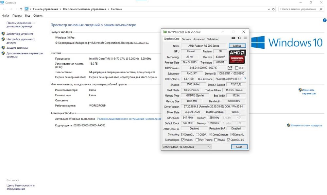This screenshot has height=195, width=327.
Task: Click the Lookup button
Action: [237, 46]
